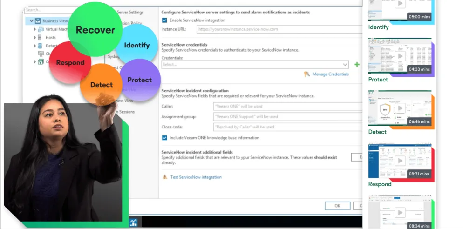Click the green Recover circle
Image resolution: width=463 pixels, height=229 pixels.
point(95,30)
